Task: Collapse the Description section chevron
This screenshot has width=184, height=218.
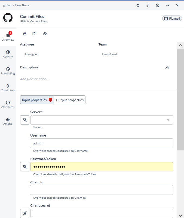Action: click(x=167, y=68)
